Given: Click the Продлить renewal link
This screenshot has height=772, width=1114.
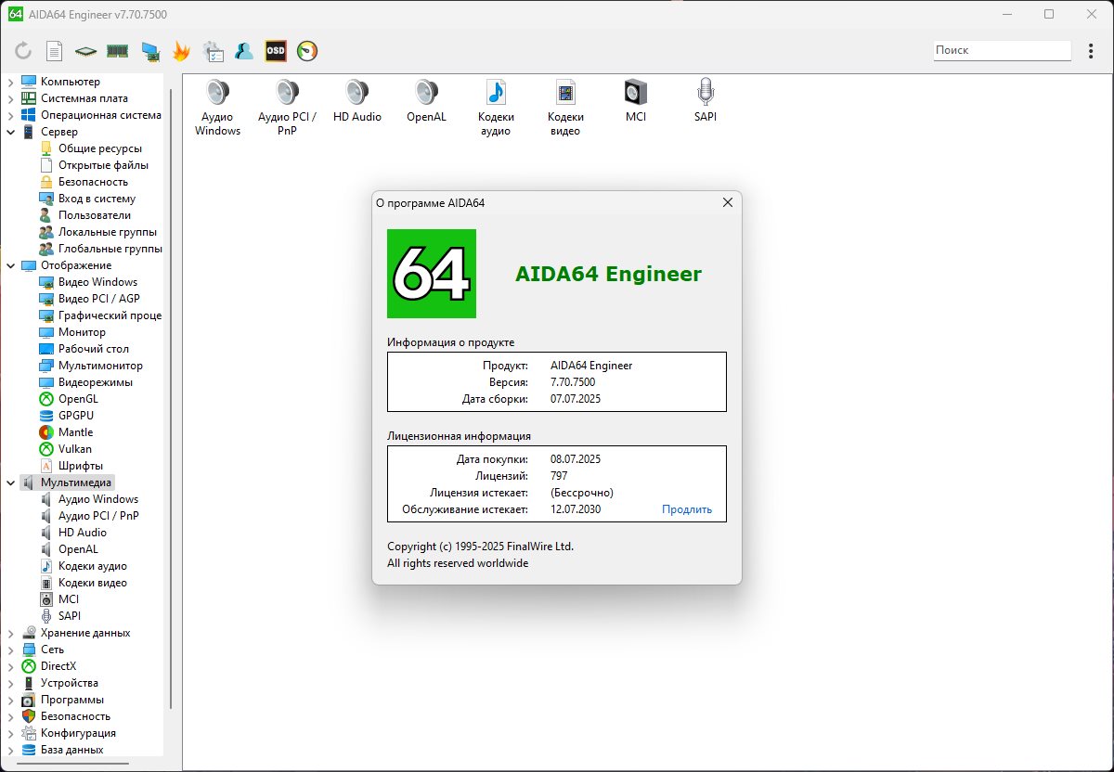Looking at the screenshot, I should point(687,509).
